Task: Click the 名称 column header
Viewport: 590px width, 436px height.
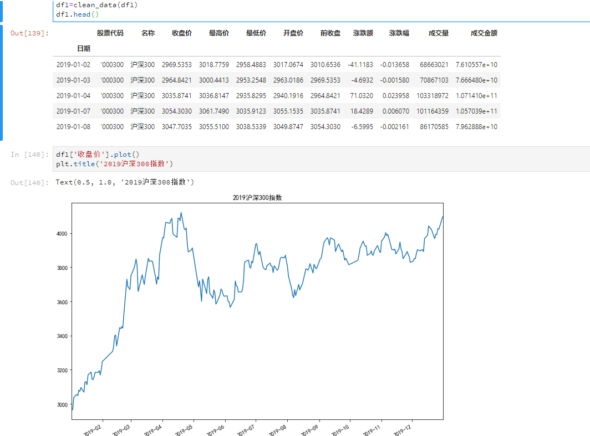Action: [148, 33]
